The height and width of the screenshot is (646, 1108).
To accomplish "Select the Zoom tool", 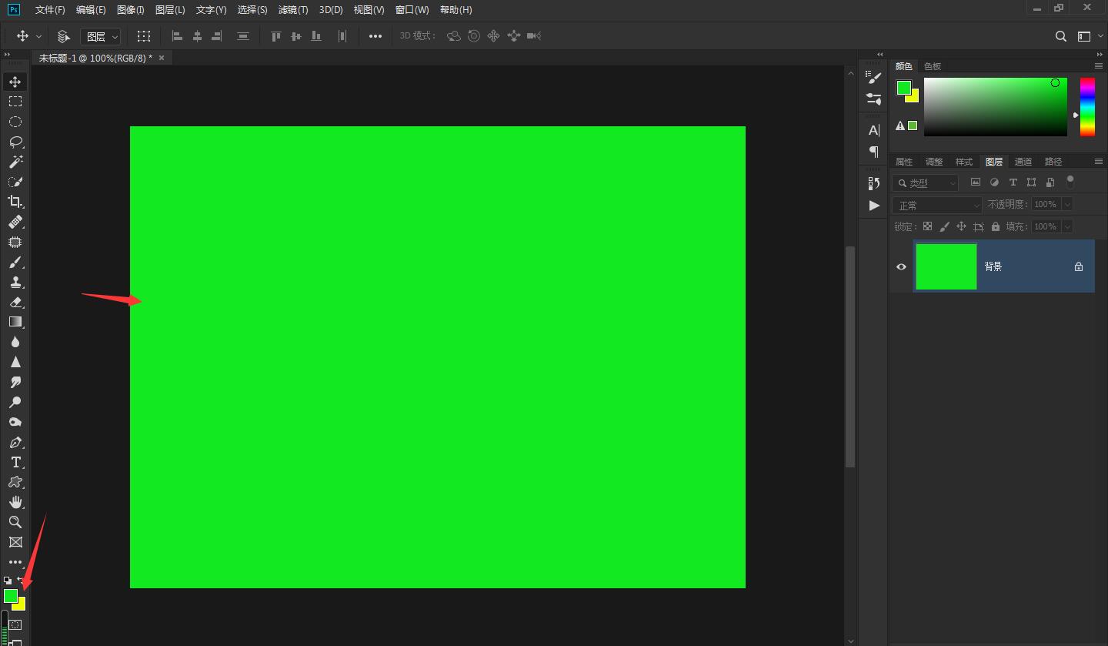I will [x=15, y=522].
